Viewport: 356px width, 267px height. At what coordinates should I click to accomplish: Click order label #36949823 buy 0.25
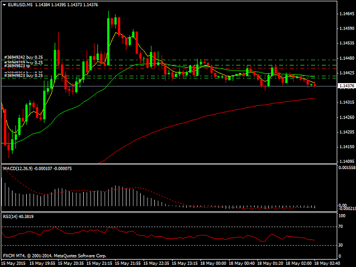click(23, 75)
